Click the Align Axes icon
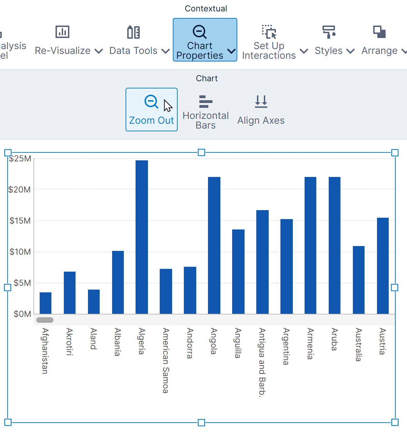The height and width of the screenshot is (433, 407). point(261,102)
